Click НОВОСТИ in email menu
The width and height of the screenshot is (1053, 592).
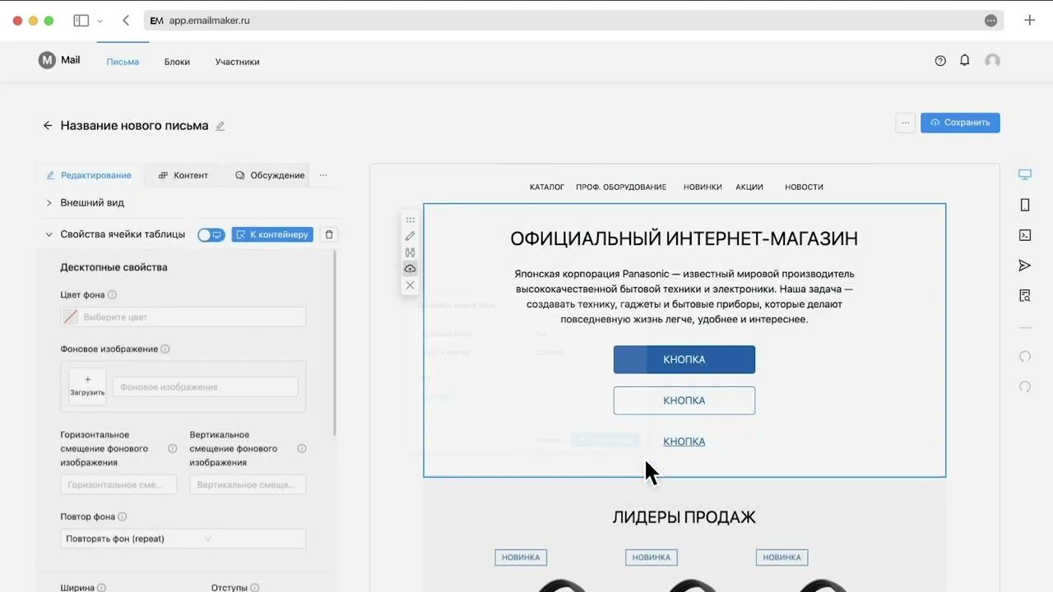tap(804, 187)
